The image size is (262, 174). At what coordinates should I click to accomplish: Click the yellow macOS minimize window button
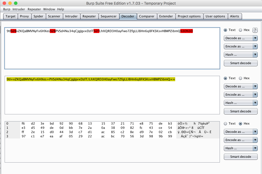(10, 3)
